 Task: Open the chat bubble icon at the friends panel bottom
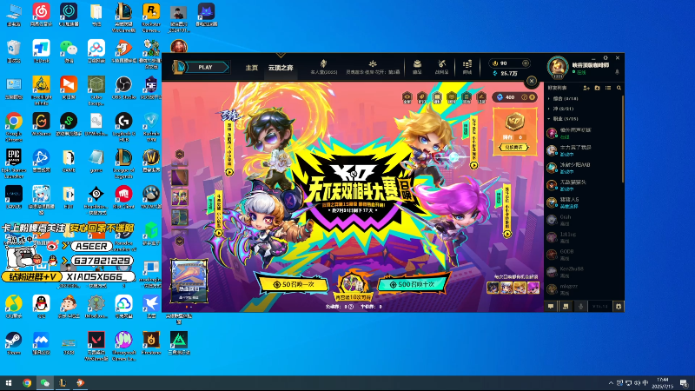[x=551, y=307]
